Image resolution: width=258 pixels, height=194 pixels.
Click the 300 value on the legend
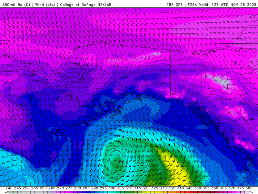[112, 188]
